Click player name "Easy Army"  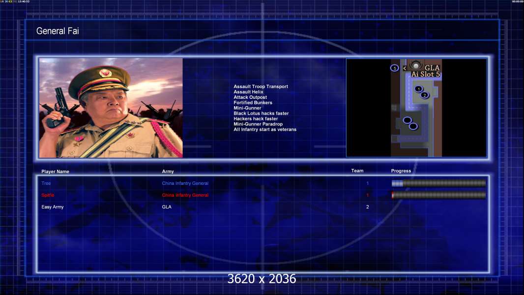point(53,207)
